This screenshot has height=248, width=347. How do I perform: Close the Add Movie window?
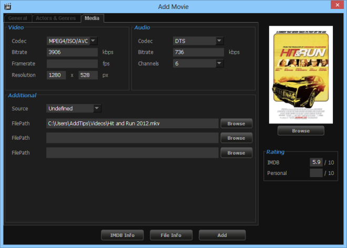(337, 5)
